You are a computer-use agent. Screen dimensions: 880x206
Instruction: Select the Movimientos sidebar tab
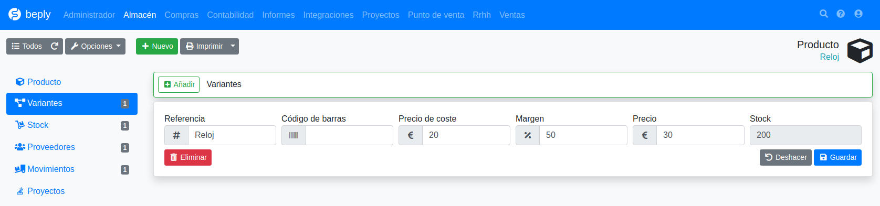(72, 169)
